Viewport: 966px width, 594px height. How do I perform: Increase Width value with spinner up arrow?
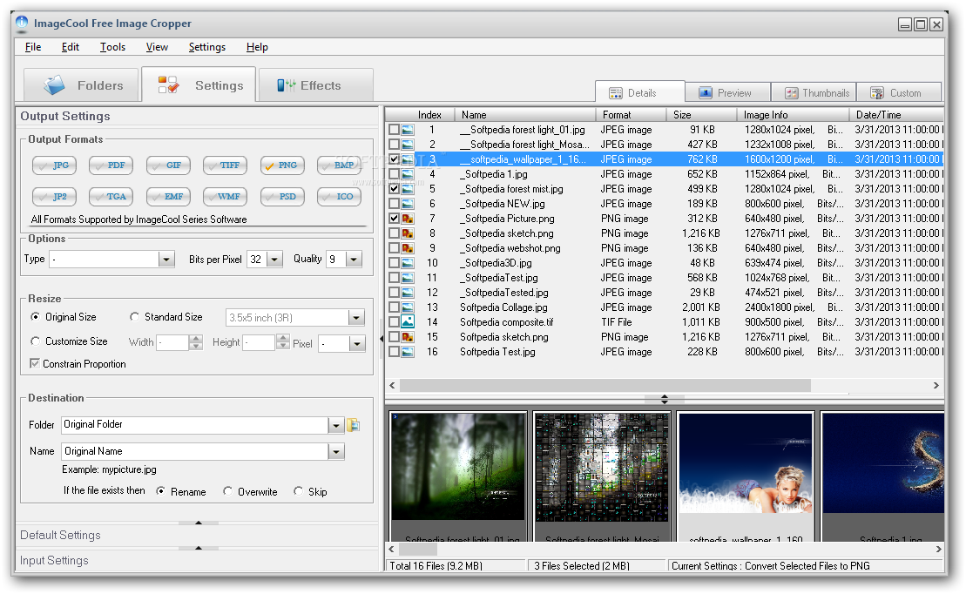click(196, 338)
